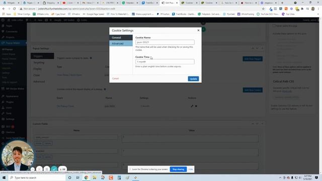
Task: Pause the Loom recording
Action: (47, 169)
